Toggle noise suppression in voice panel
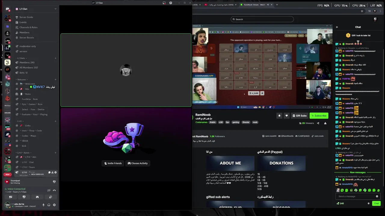Screen dimensions: 385x216 [49, 190]
